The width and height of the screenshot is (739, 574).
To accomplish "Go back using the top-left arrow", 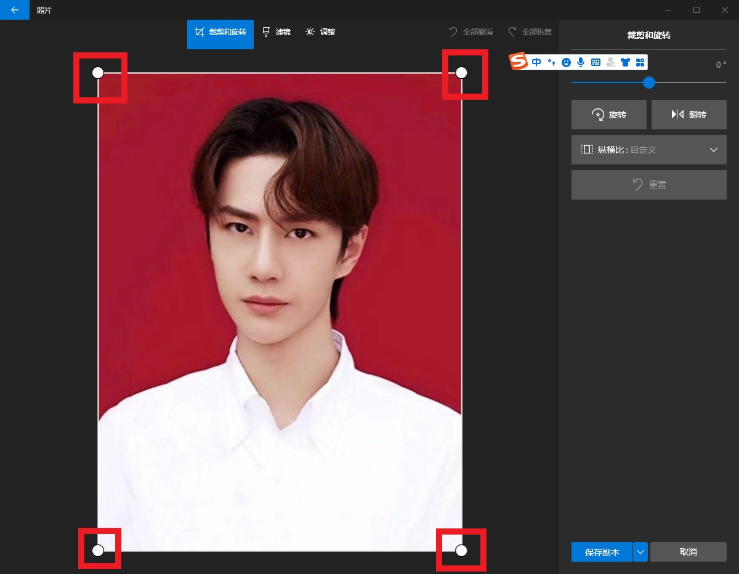I will tap(15, 10).
